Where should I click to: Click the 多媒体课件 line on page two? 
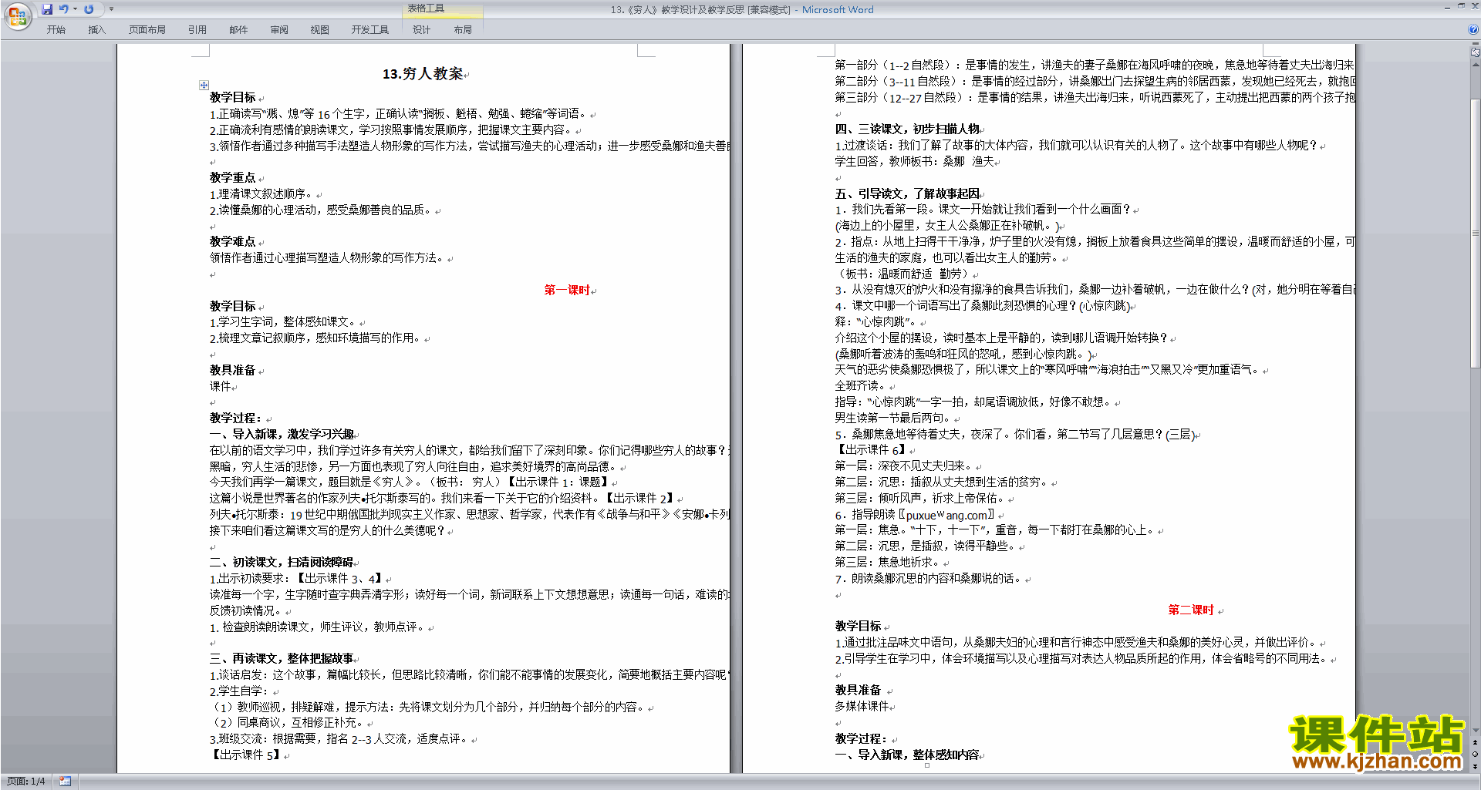pos(862,706)
